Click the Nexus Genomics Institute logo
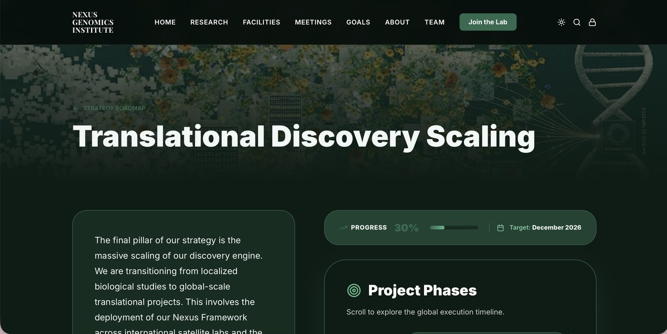The height and width of the screenshot is (334, 667). click(93, 22)
